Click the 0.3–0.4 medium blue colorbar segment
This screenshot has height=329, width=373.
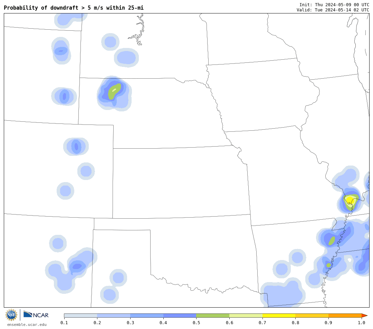click(x=147, y=316)
